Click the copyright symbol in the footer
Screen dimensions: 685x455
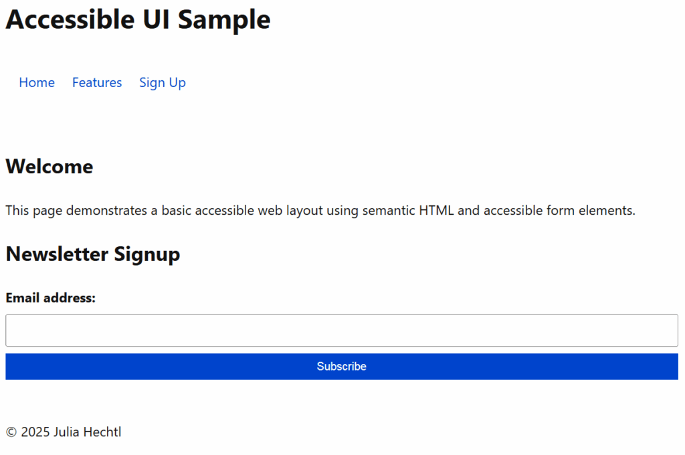tap(11, 432)
